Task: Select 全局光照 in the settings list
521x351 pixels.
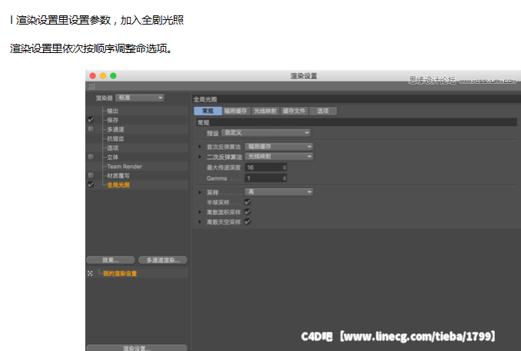Action: [118, 185]
